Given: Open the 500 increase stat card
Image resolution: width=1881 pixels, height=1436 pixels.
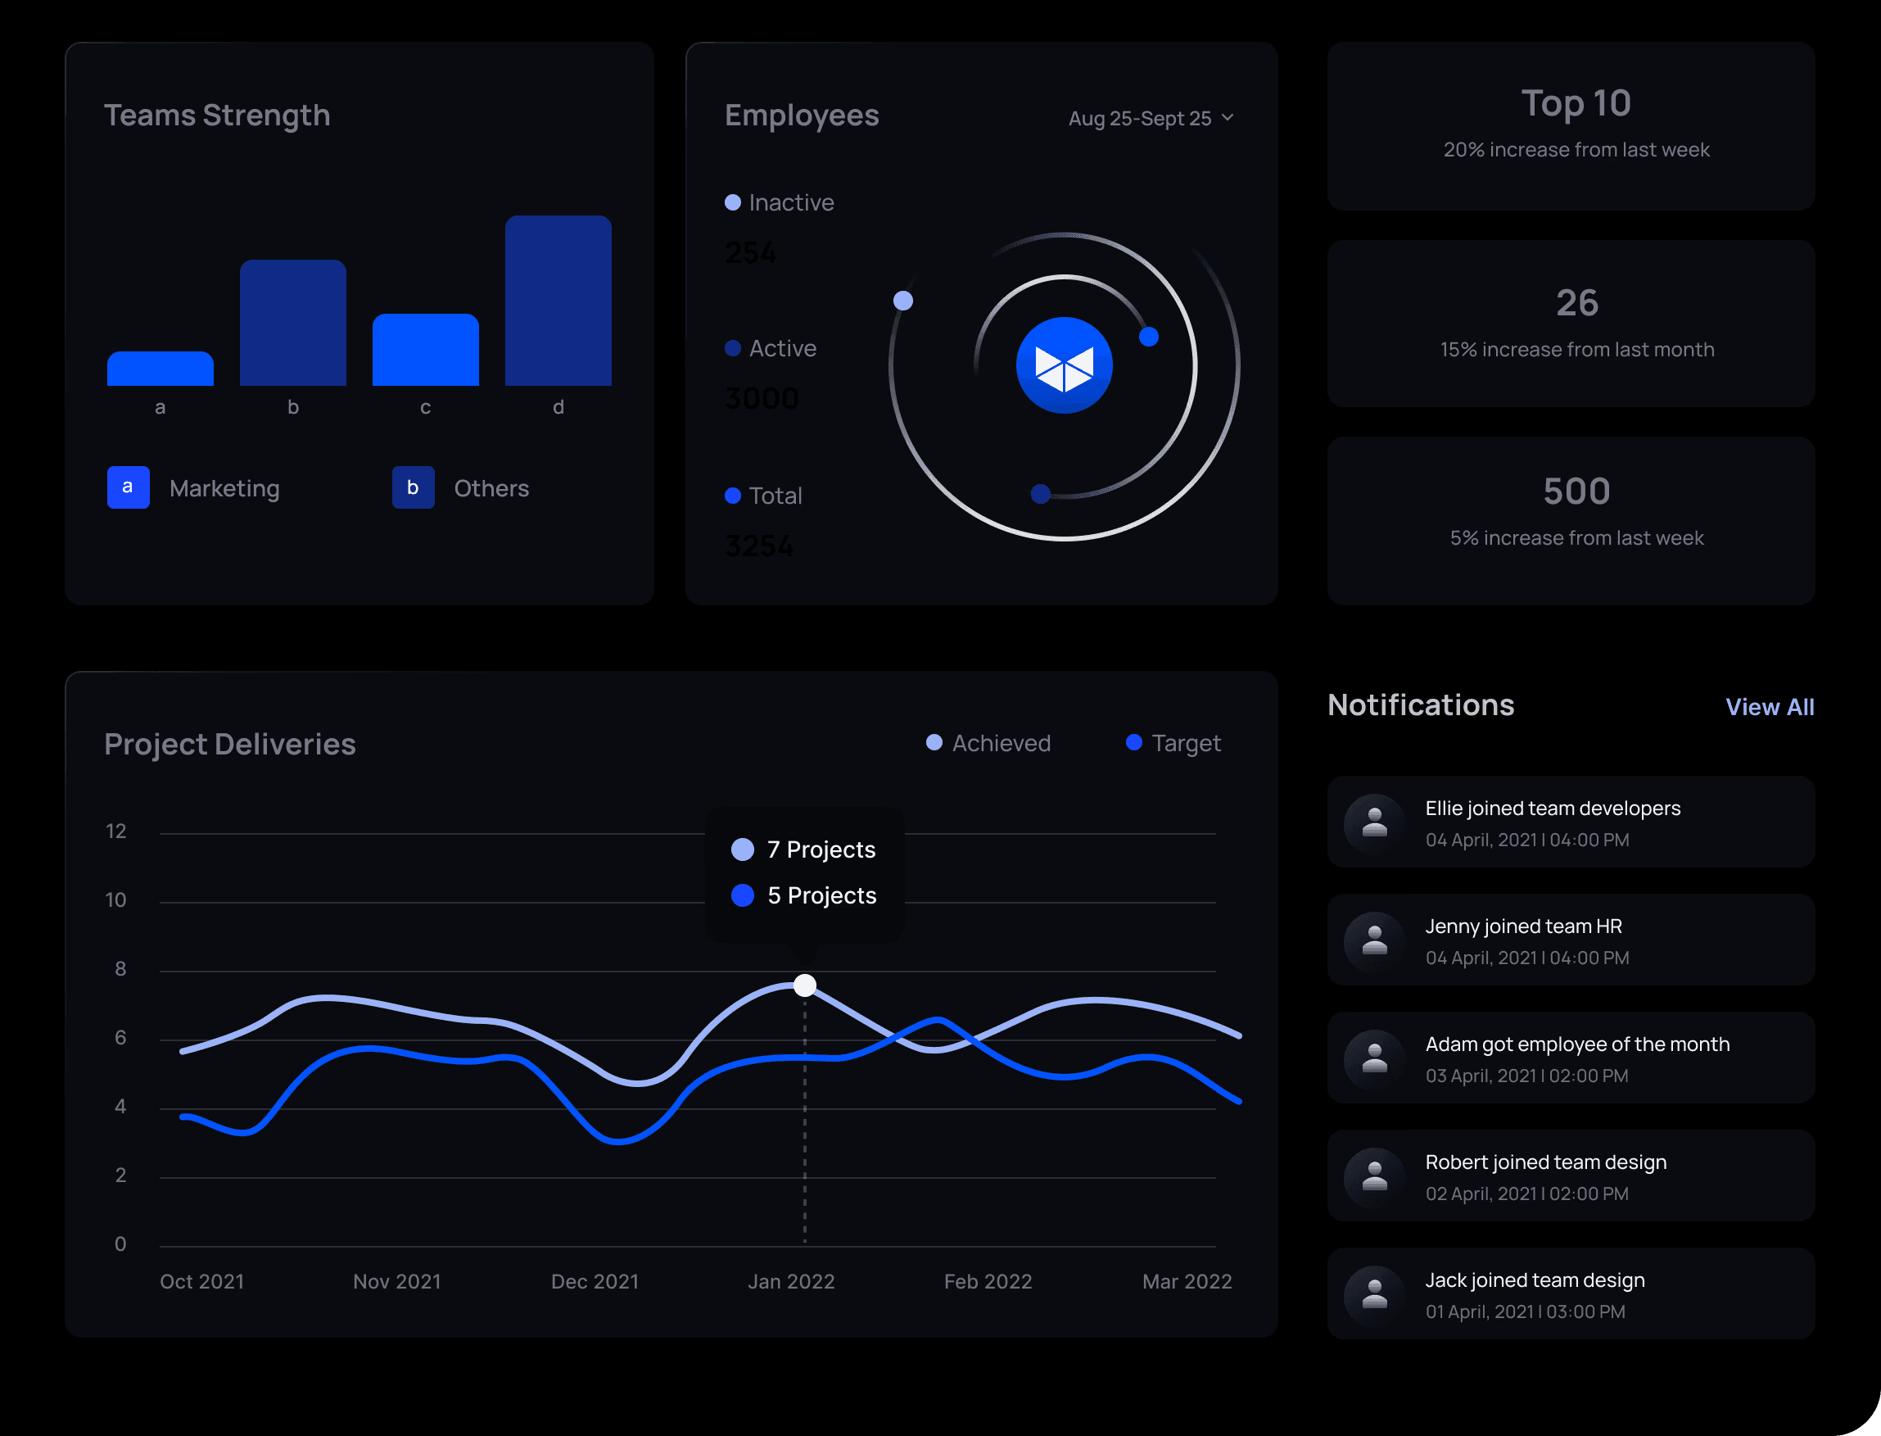Looking at the screenshot, I should [1570, 520].
